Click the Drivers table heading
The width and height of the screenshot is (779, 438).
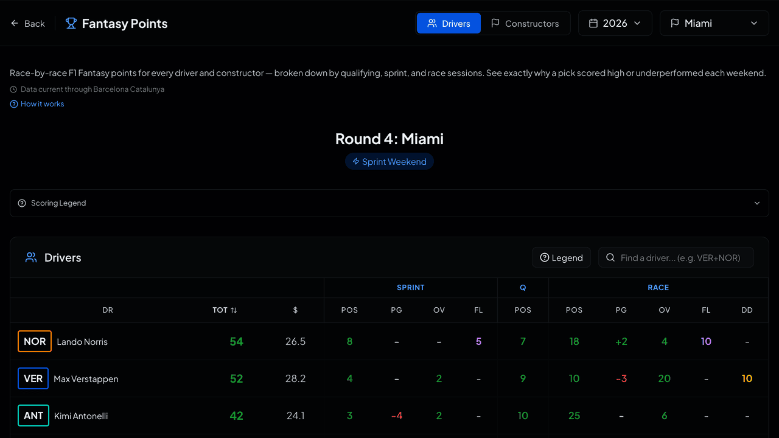tap(63, 258)
